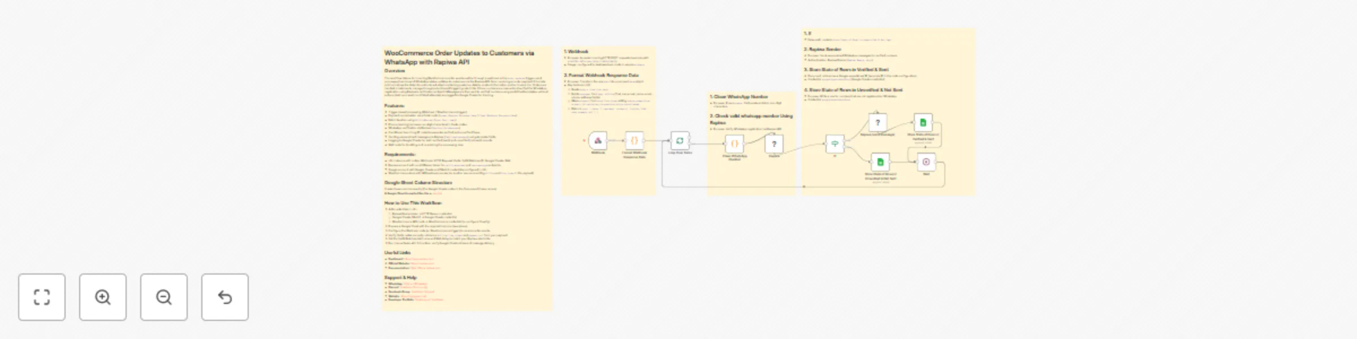
Task: Select the Rapiwa verify node
Action: point(774,144)
